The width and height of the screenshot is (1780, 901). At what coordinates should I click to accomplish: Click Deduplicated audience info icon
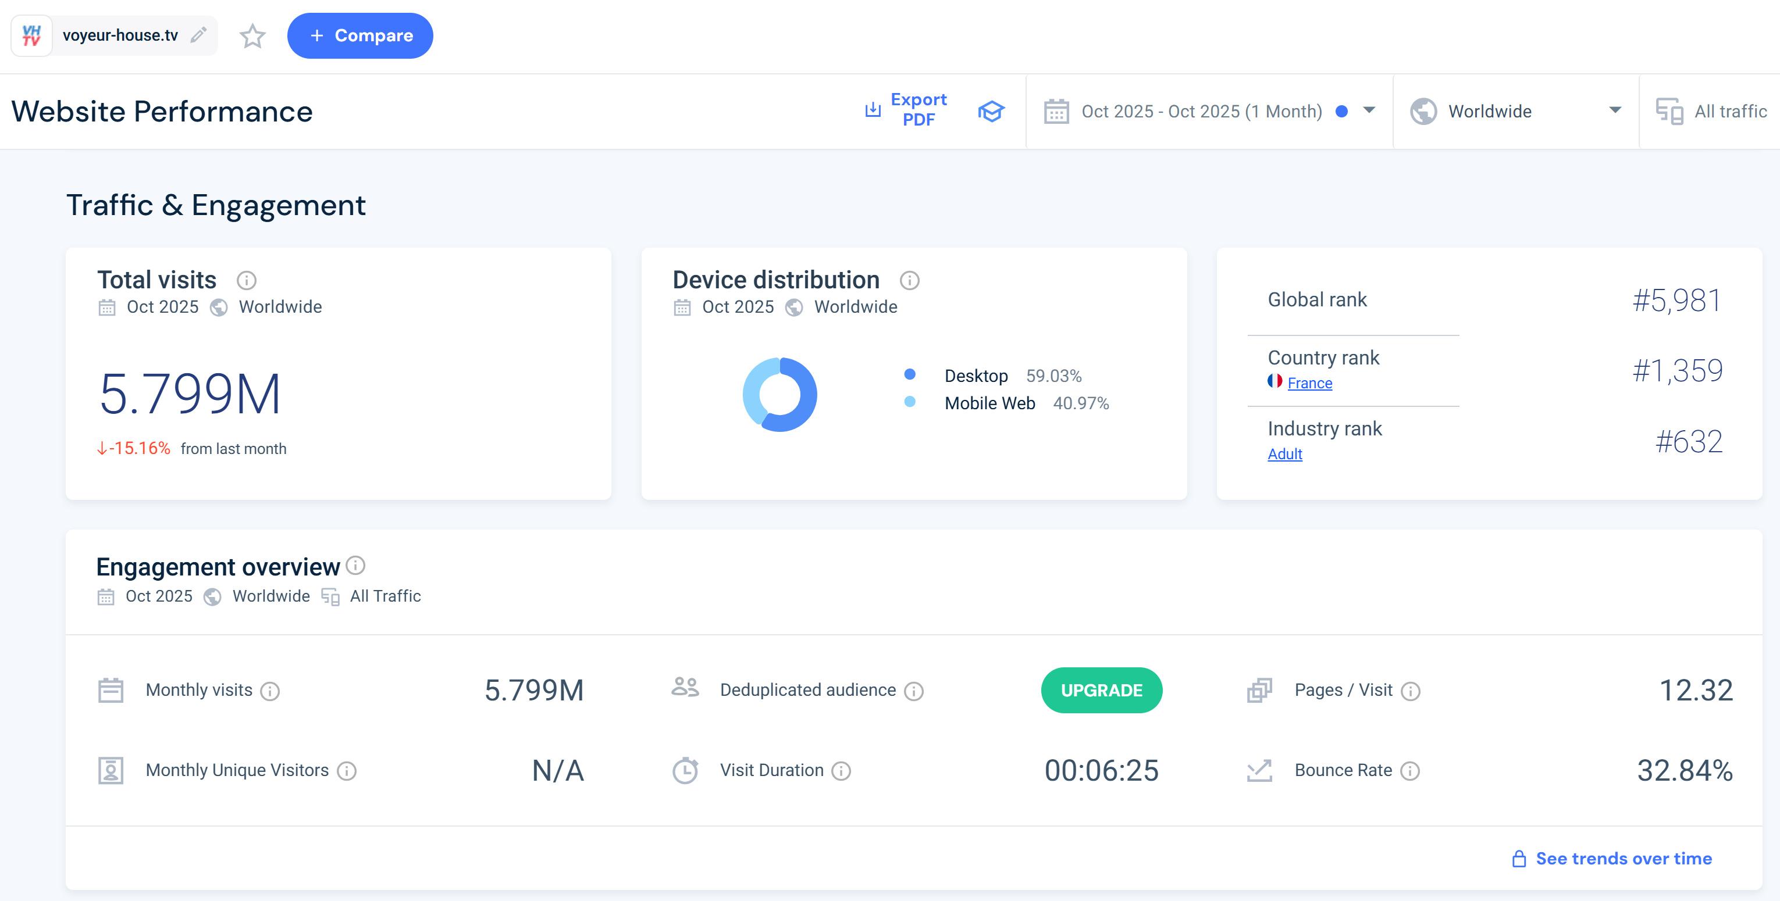pyautogui.click(x=913, y=691)
